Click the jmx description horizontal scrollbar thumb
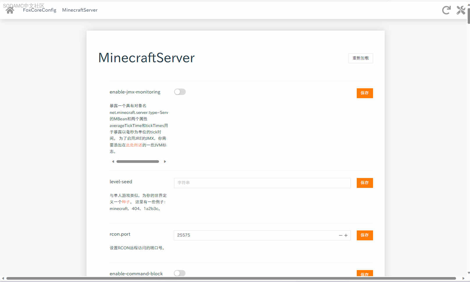Viewport: 470px width, 282px height. coord(138,161)
